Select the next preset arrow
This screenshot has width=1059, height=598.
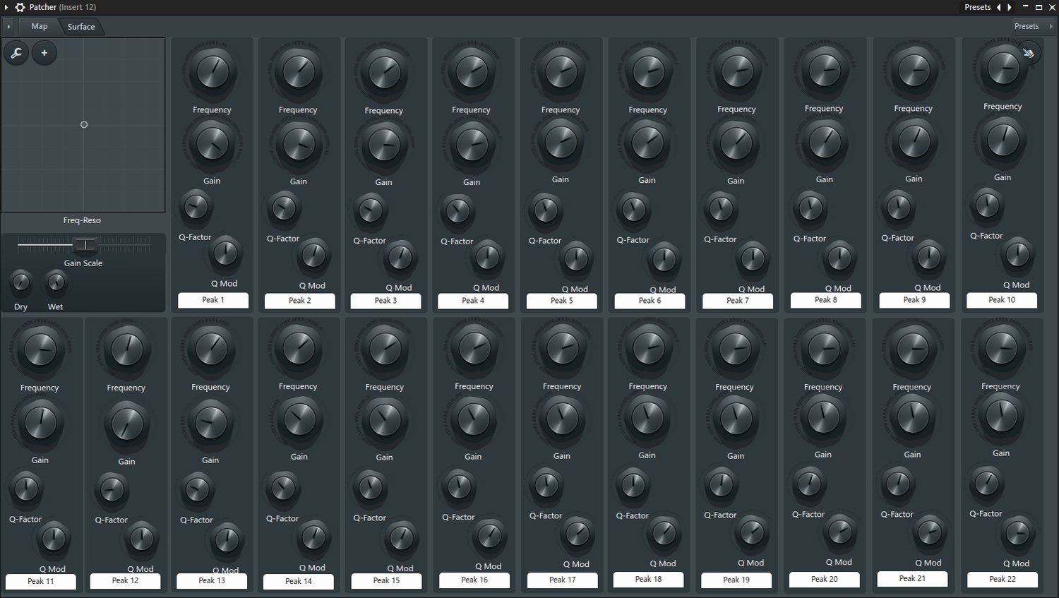(x=1010, y=7)
